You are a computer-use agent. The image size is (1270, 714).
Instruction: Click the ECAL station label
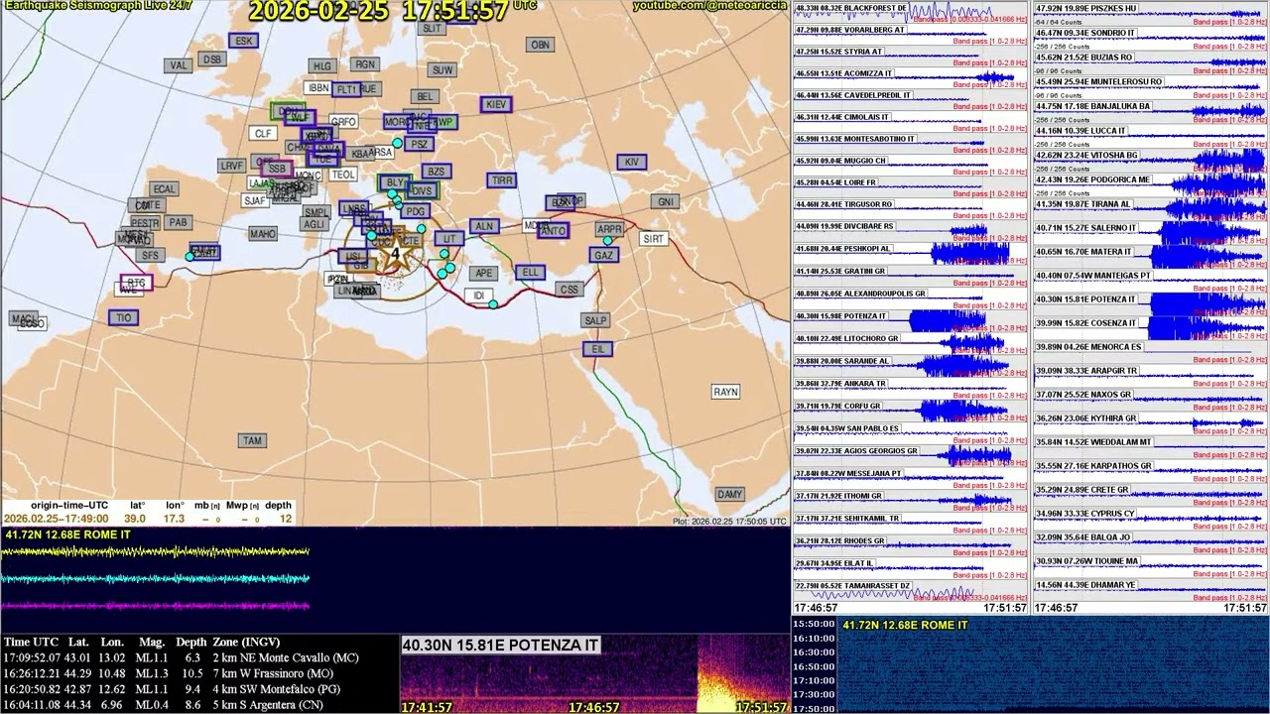tap(164, 189)
